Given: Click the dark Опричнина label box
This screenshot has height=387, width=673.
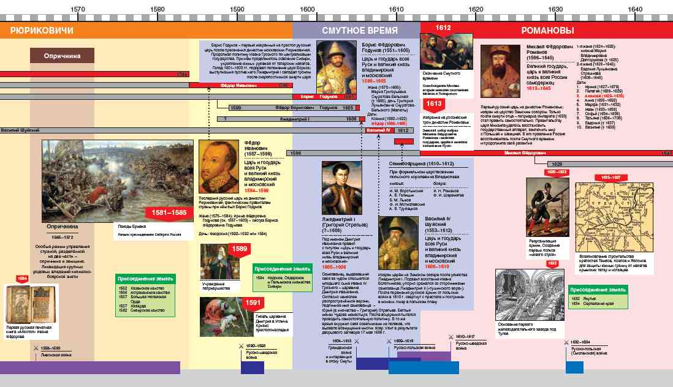Looking at the screenshot, I should (x=62, y=56).
